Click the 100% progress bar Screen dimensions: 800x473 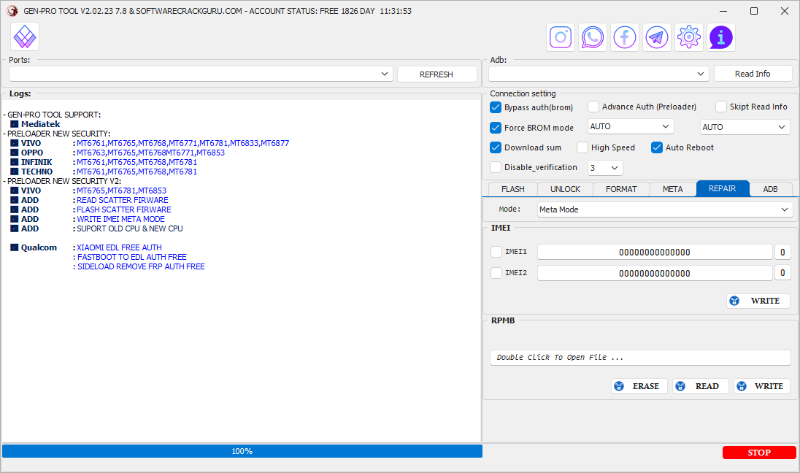[242, 451]
